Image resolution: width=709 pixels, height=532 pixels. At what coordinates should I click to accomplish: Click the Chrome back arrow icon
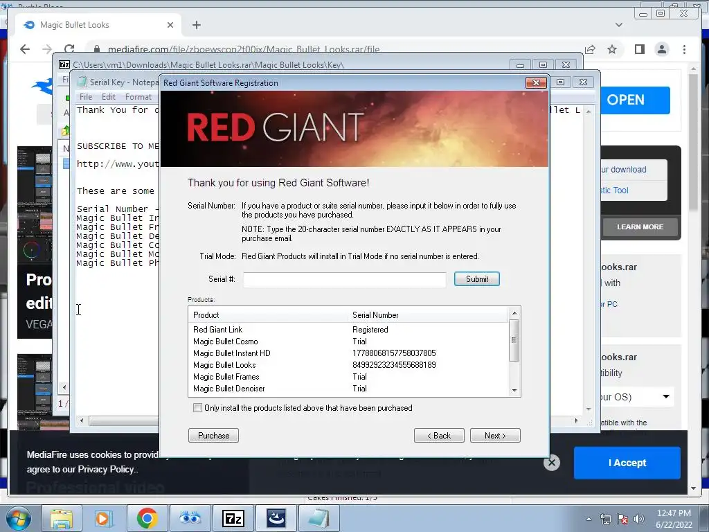(25, 49)
